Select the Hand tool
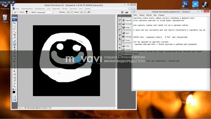The height and width of the screenshot is (119, 211). 15,84
